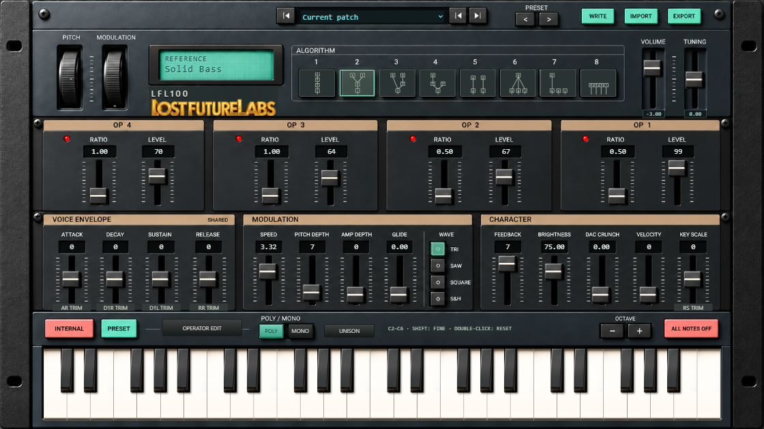Click the VOLUME slider handle
This screenshot has width=764, height=429.
coord(652,67)
